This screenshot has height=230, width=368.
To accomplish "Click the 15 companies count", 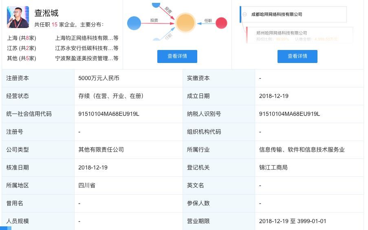I will coord(55,24).
